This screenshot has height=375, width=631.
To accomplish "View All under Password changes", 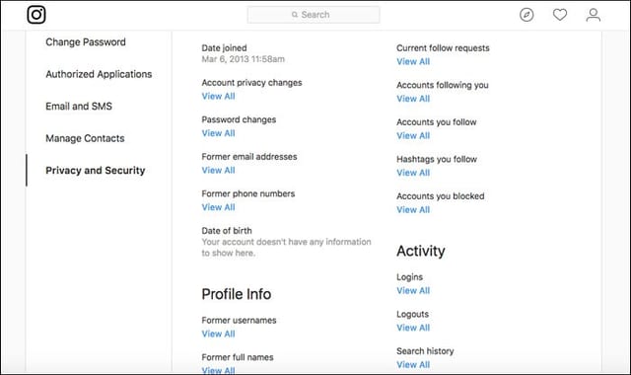I will click(218, 133).
